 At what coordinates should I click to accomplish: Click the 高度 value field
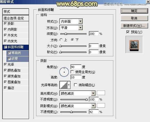pyautogui.click(x=76, y=77)
